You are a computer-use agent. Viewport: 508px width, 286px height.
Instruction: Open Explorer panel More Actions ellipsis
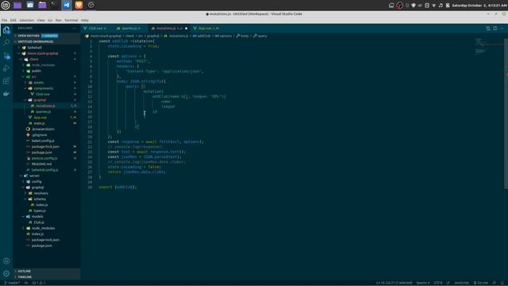click(x=74, y=29)
